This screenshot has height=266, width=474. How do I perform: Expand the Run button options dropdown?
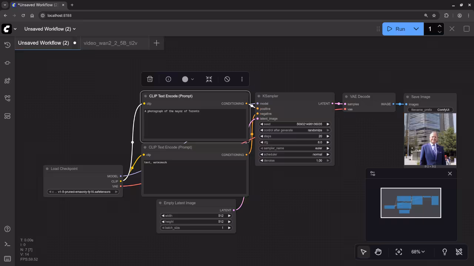(416, 29)
